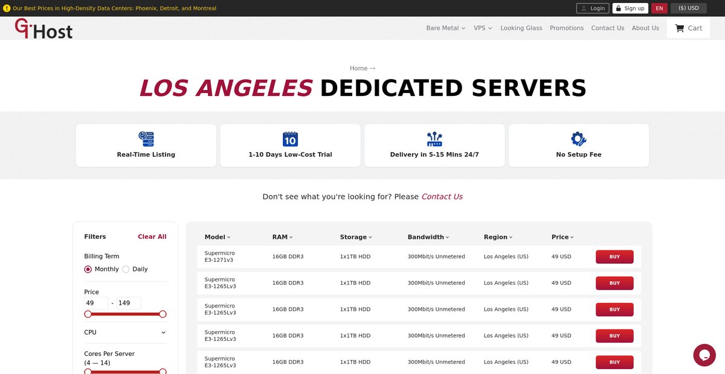Click Clear All filters link
Screen dimensions: 725x374
152,236
